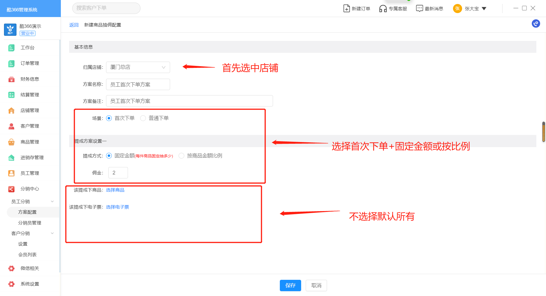546x296 pixels.
Task: Open the 归属店铺 store dropdown
Action: (x=138, y=67)
